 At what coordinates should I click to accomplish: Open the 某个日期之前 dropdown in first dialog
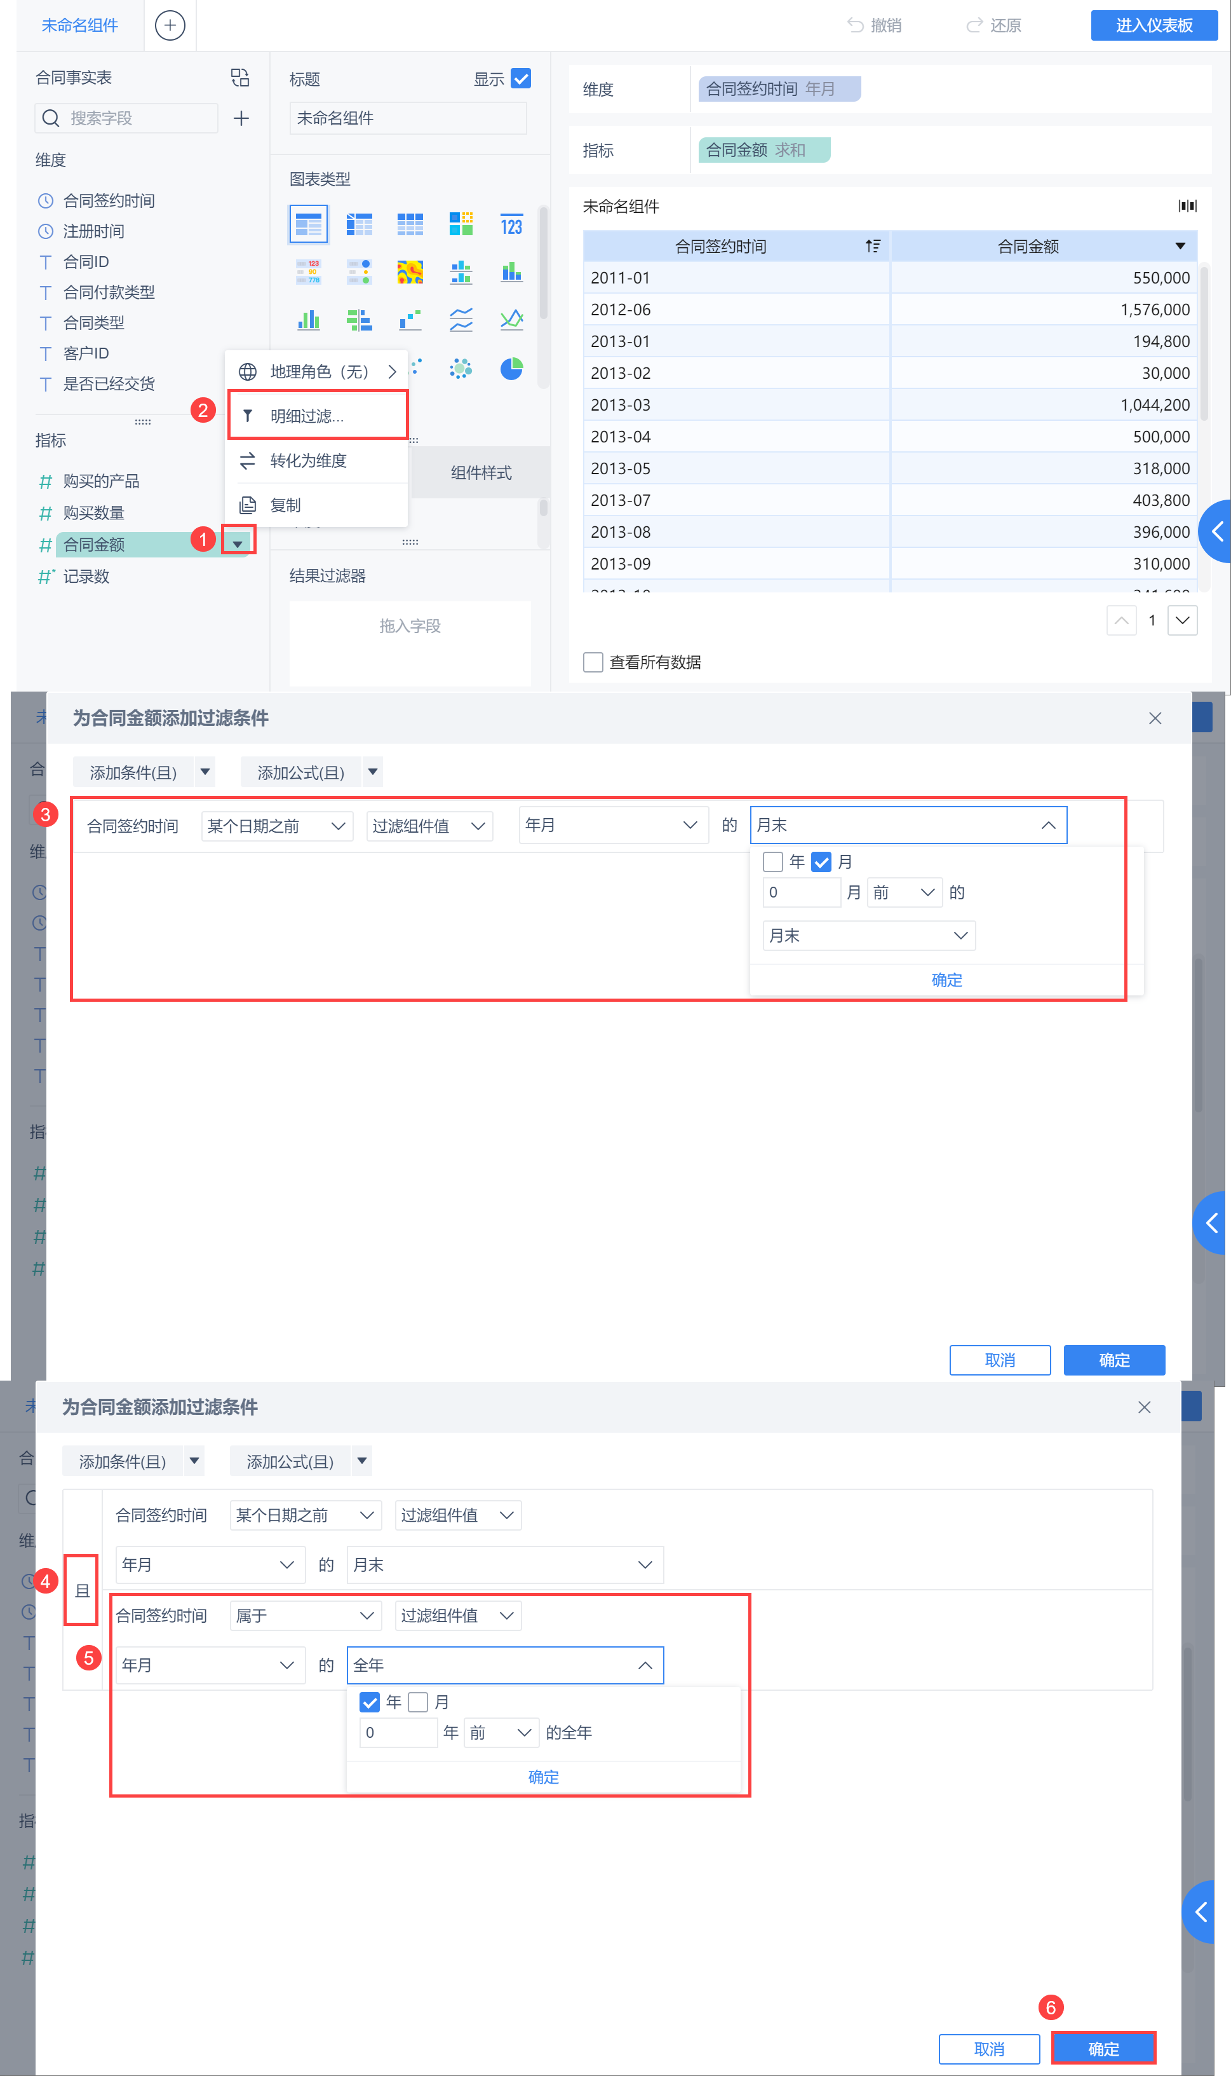pos(276,826)
